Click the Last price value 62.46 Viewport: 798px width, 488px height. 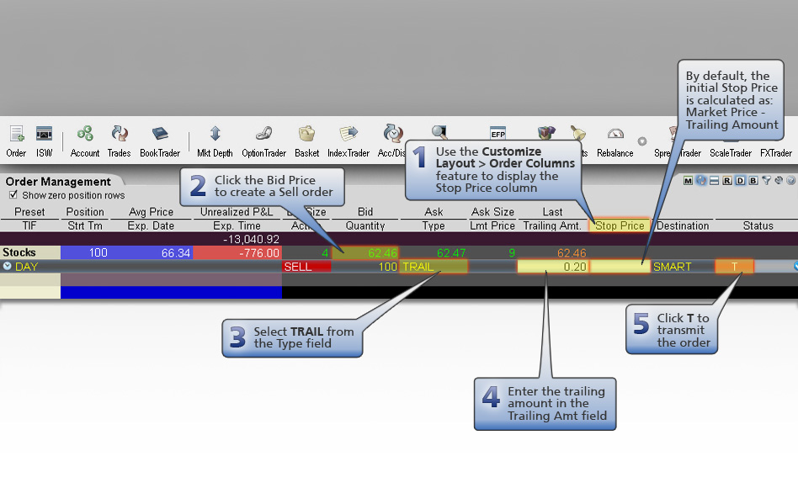572,253
